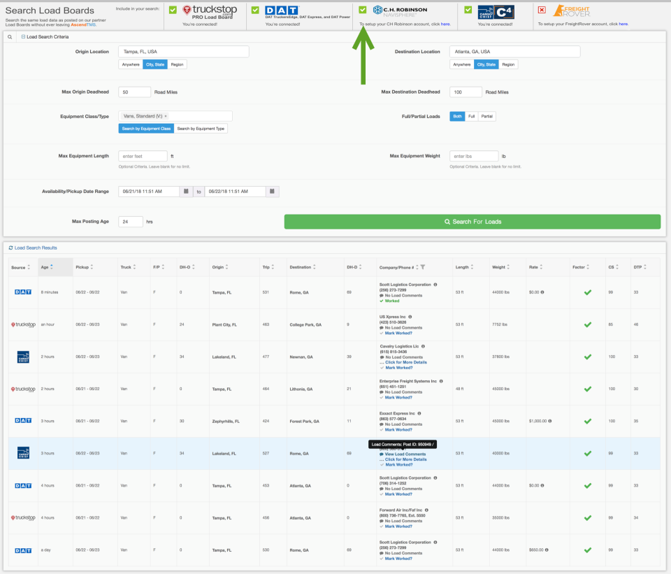Click the info icon beside Scott Logistics Corporation
The image size is (671, 574).
[x=435, y=285]
